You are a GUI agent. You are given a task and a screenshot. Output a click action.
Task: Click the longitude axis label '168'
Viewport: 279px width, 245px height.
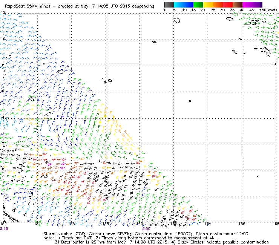[276, 224]
